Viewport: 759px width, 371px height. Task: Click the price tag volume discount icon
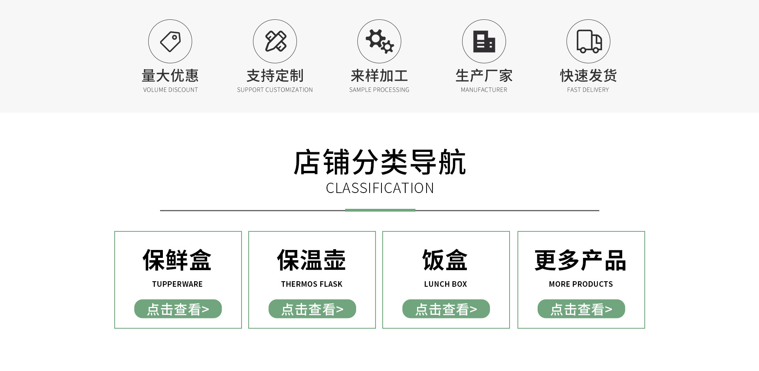(170, 42)
